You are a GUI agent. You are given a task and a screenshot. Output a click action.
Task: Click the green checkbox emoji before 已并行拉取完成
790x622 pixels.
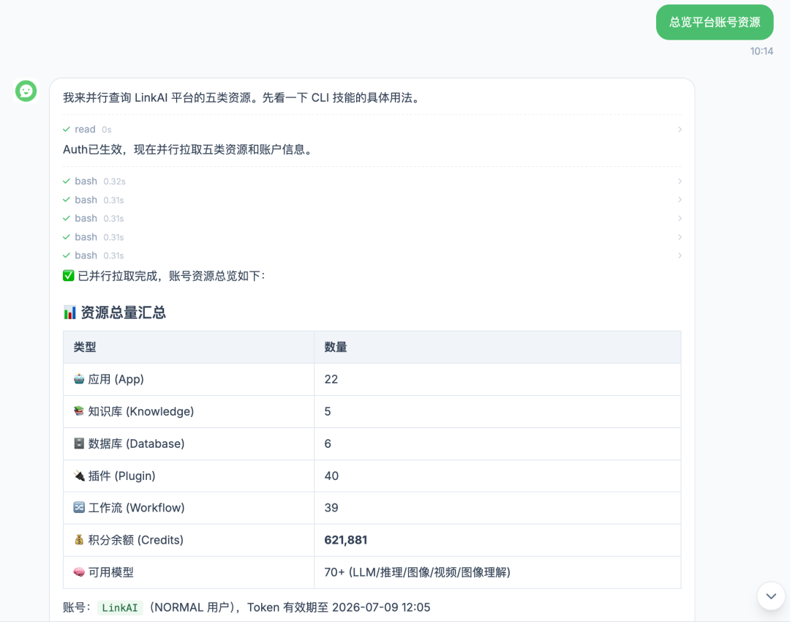click(69, 276)
